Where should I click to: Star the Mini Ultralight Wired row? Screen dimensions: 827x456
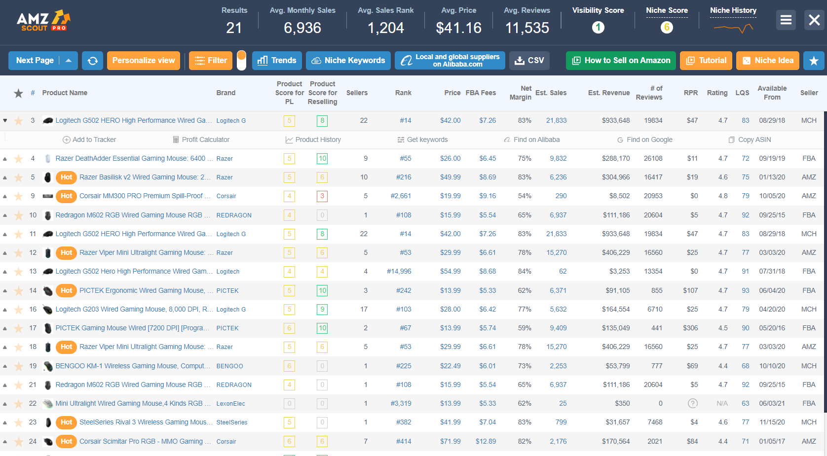coord(18,404)
